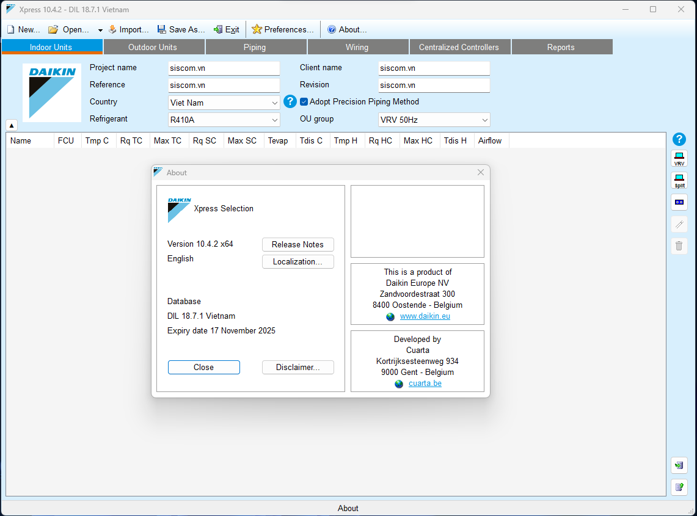Viewport: 697px width, 516px height.
Task: Click the Tevap column header
Action: click(x=280, y=140)
